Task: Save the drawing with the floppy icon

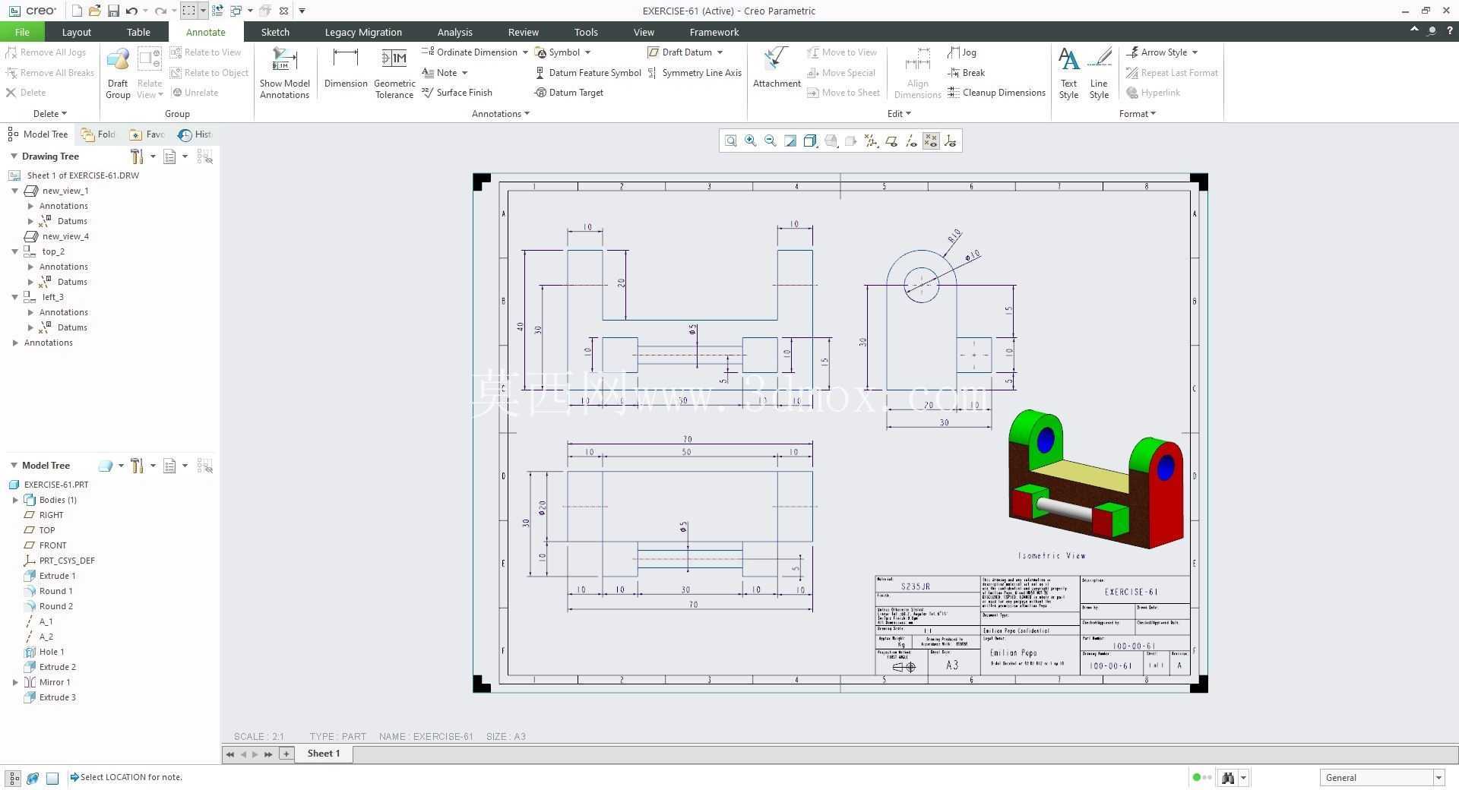Action: 113,11
